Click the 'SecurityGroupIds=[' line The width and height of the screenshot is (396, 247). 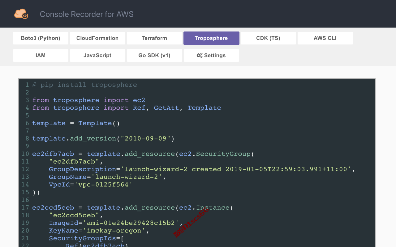click(87, 238)
